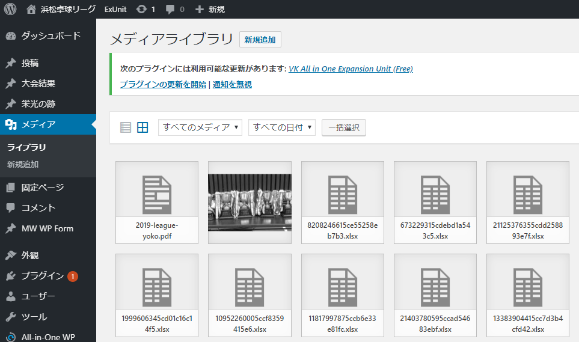Expand the すべての日付 dropdown
This screenshot has height=342, width=579.
point(281,127)
